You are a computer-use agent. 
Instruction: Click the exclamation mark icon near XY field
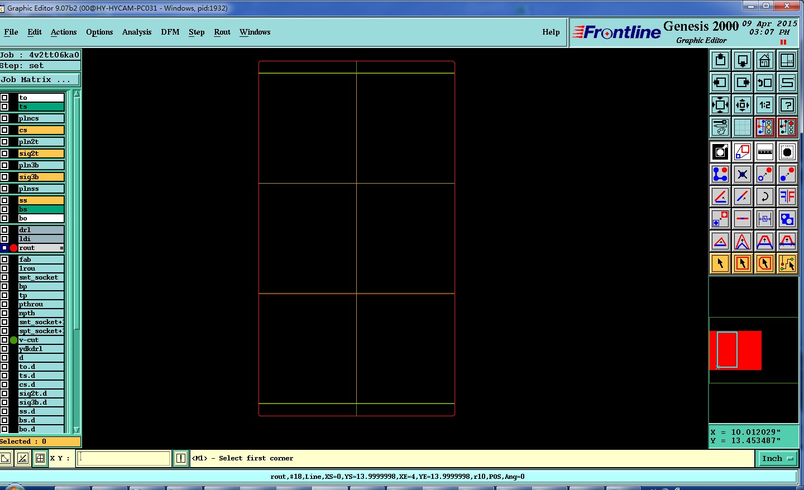coord(181,458)
